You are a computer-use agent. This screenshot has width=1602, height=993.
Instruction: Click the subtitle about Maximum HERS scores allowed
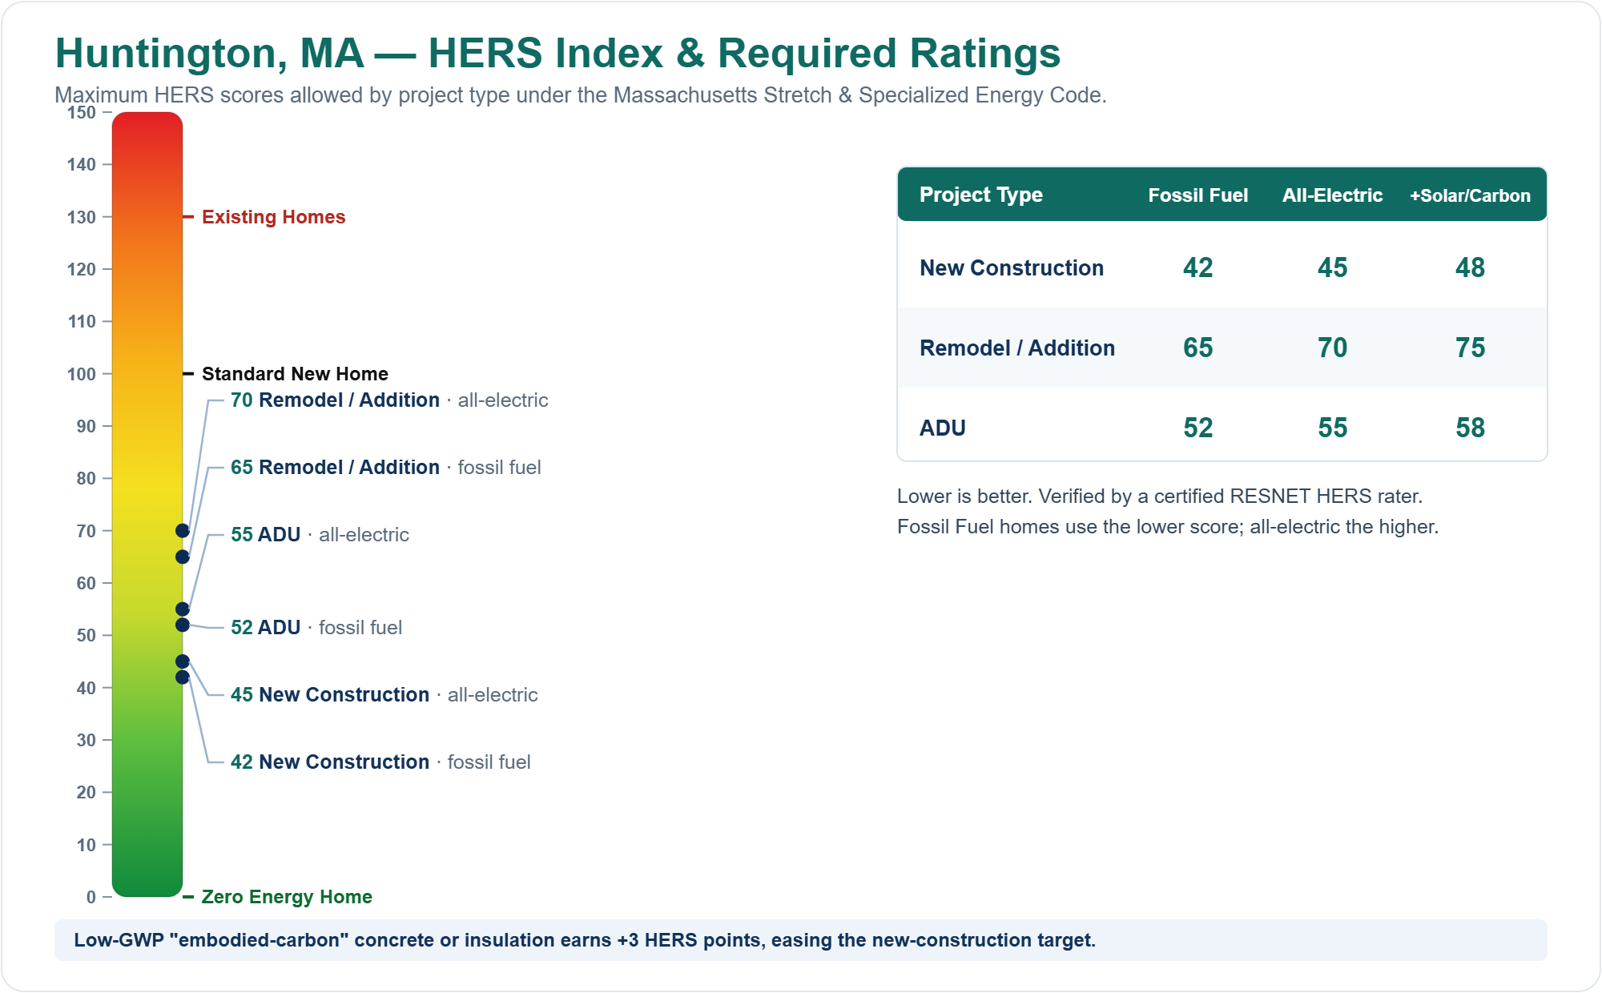click(x=580, y=94)
